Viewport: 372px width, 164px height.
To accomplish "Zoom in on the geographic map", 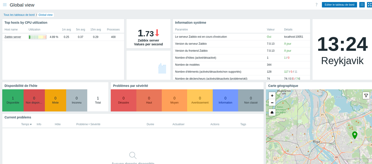I will point(272,95).
